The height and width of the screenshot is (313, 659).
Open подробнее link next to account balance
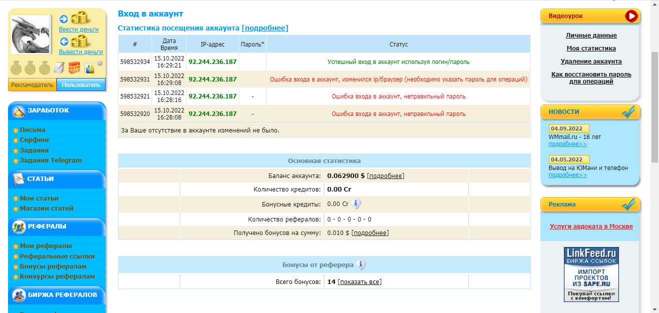click(386, 176)
